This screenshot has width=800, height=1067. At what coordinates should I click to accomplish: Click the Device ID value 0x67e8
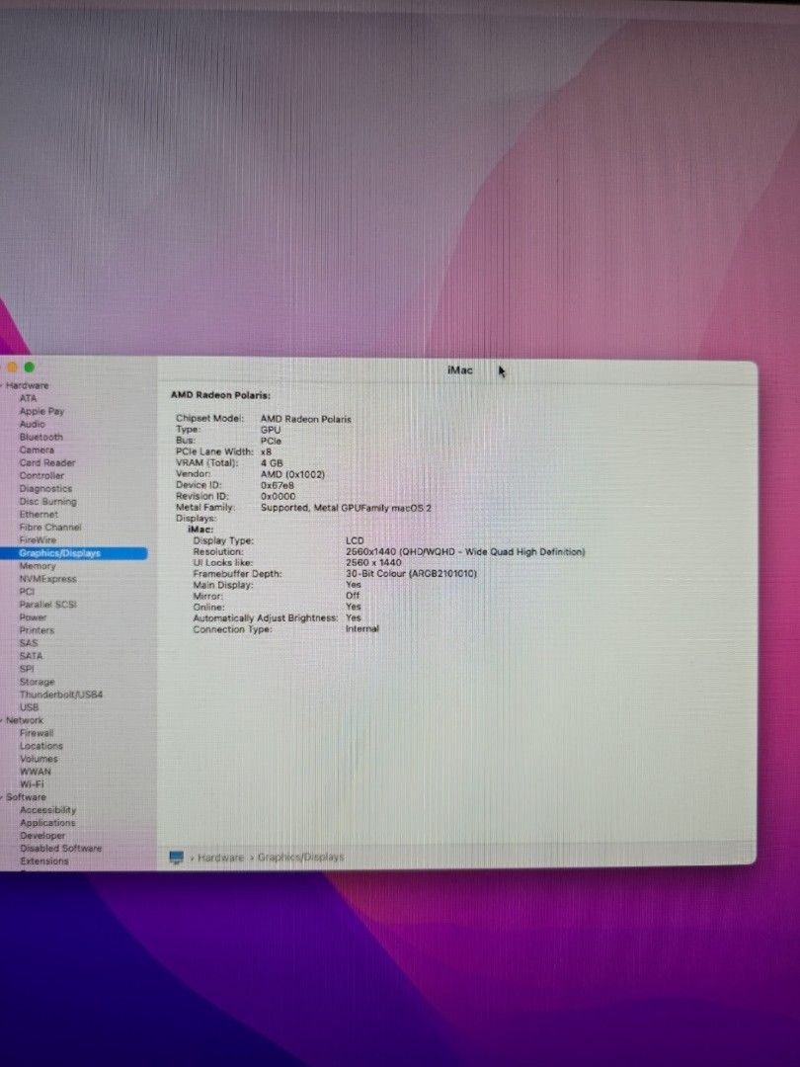pyautogui.click(x=278, y=485)
